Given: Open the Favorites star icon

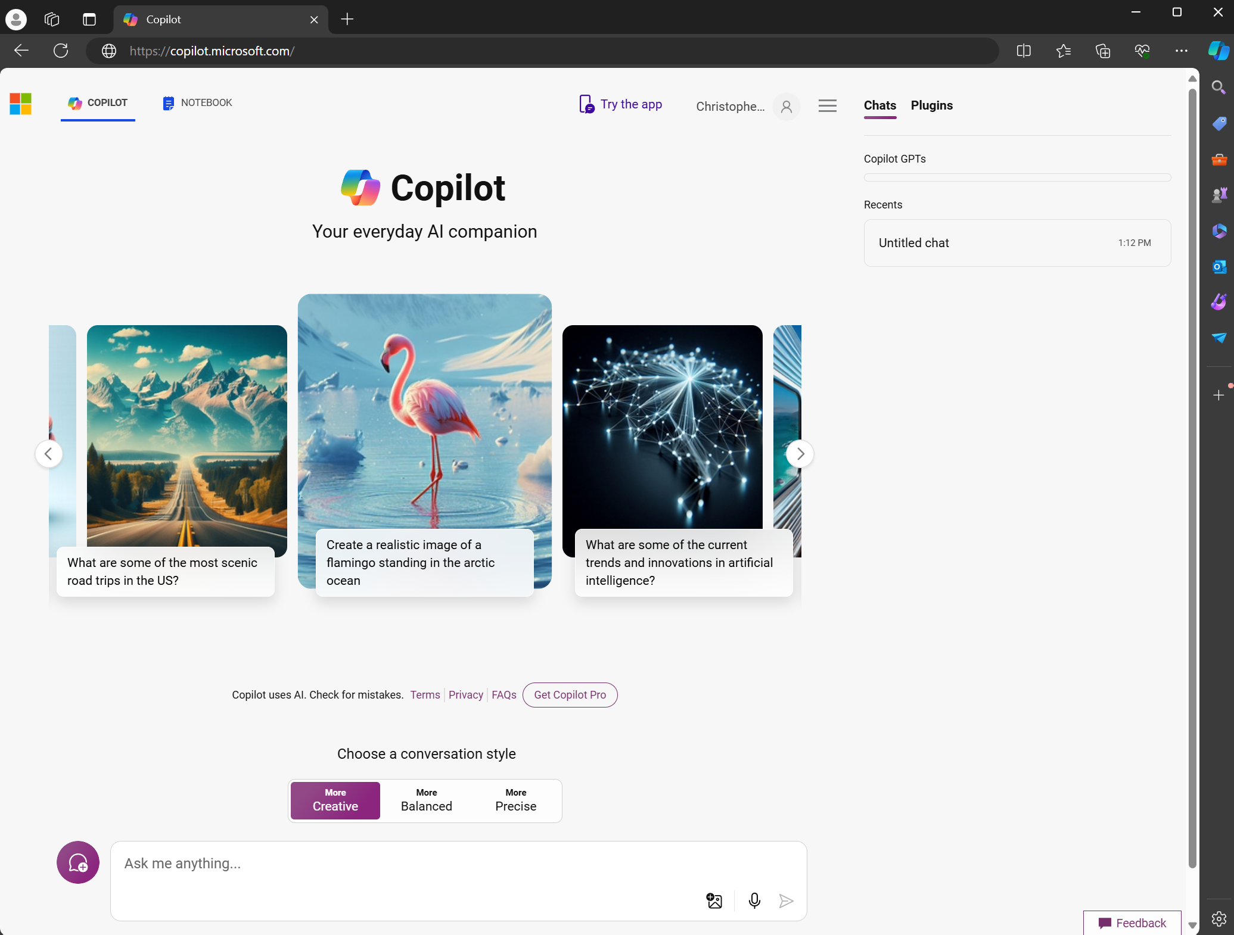Looking at the screenshot, I should [x=1064, y=51].
